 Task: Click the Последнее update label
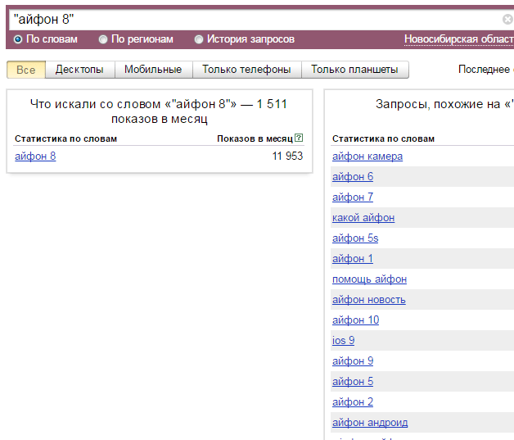pos(484,69)
